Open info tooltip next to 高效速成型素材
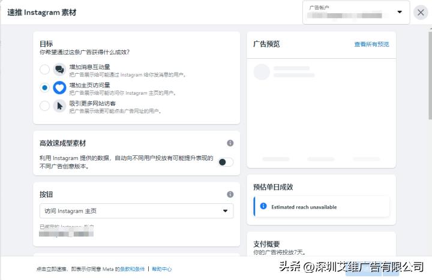The image size is (432, 280). 230,143
